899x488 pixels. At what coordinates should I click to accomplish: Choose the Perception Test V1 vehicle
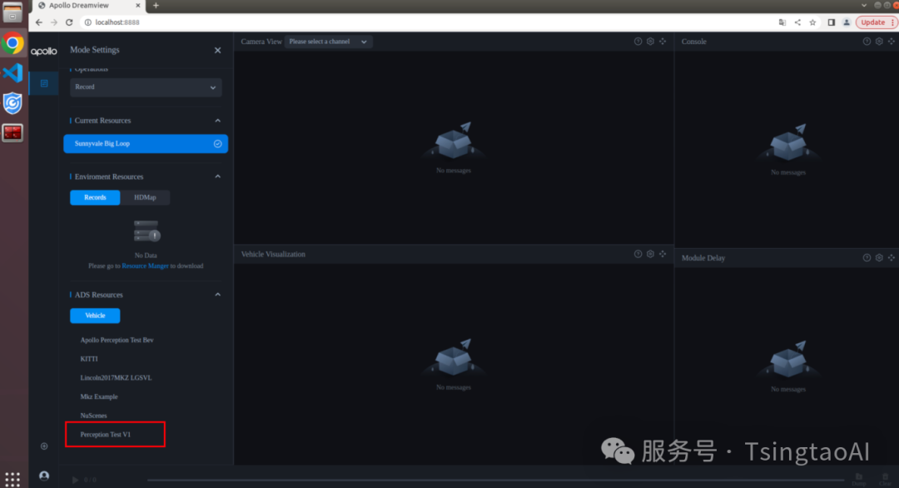(x=106, y=435)
